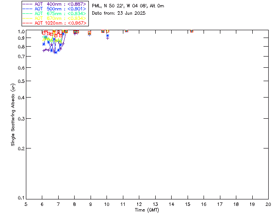Click the x-axis tick label 20
The width and height of the screenshot is (276, 221).
pyautogui.click(x=268, y=204)
